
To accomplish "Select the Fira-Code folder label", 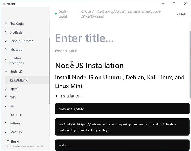I will [17, 24].
